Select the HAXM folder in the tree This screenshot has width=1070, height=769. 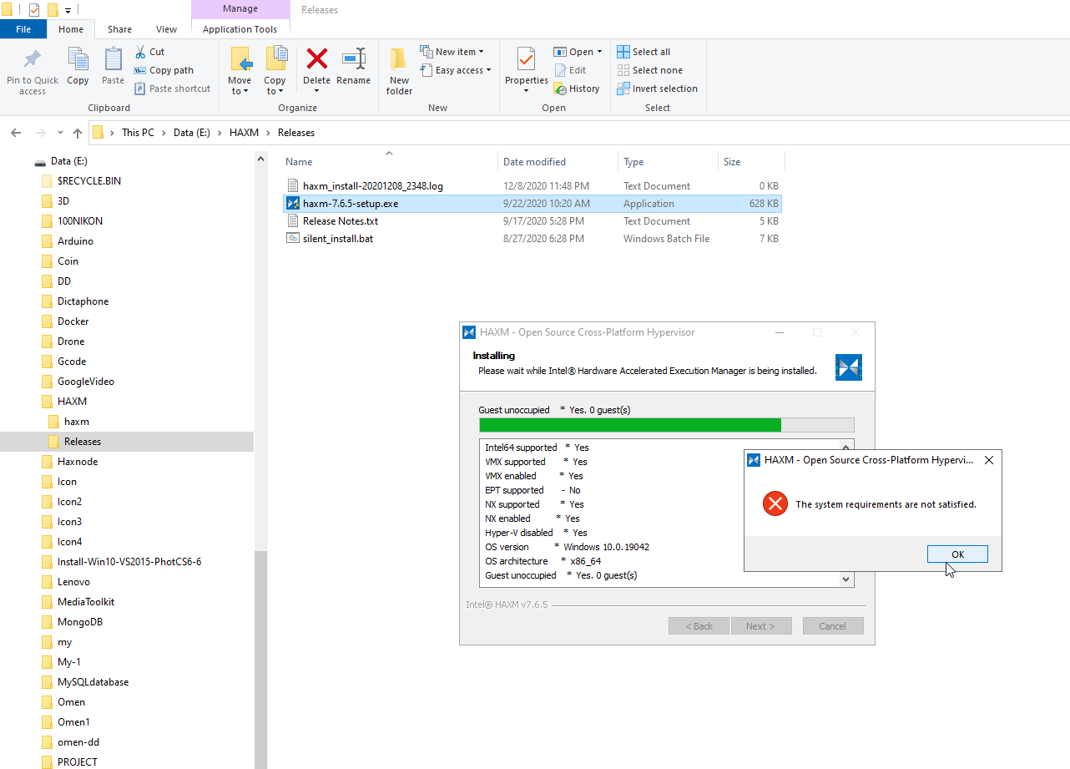(72, 402)
